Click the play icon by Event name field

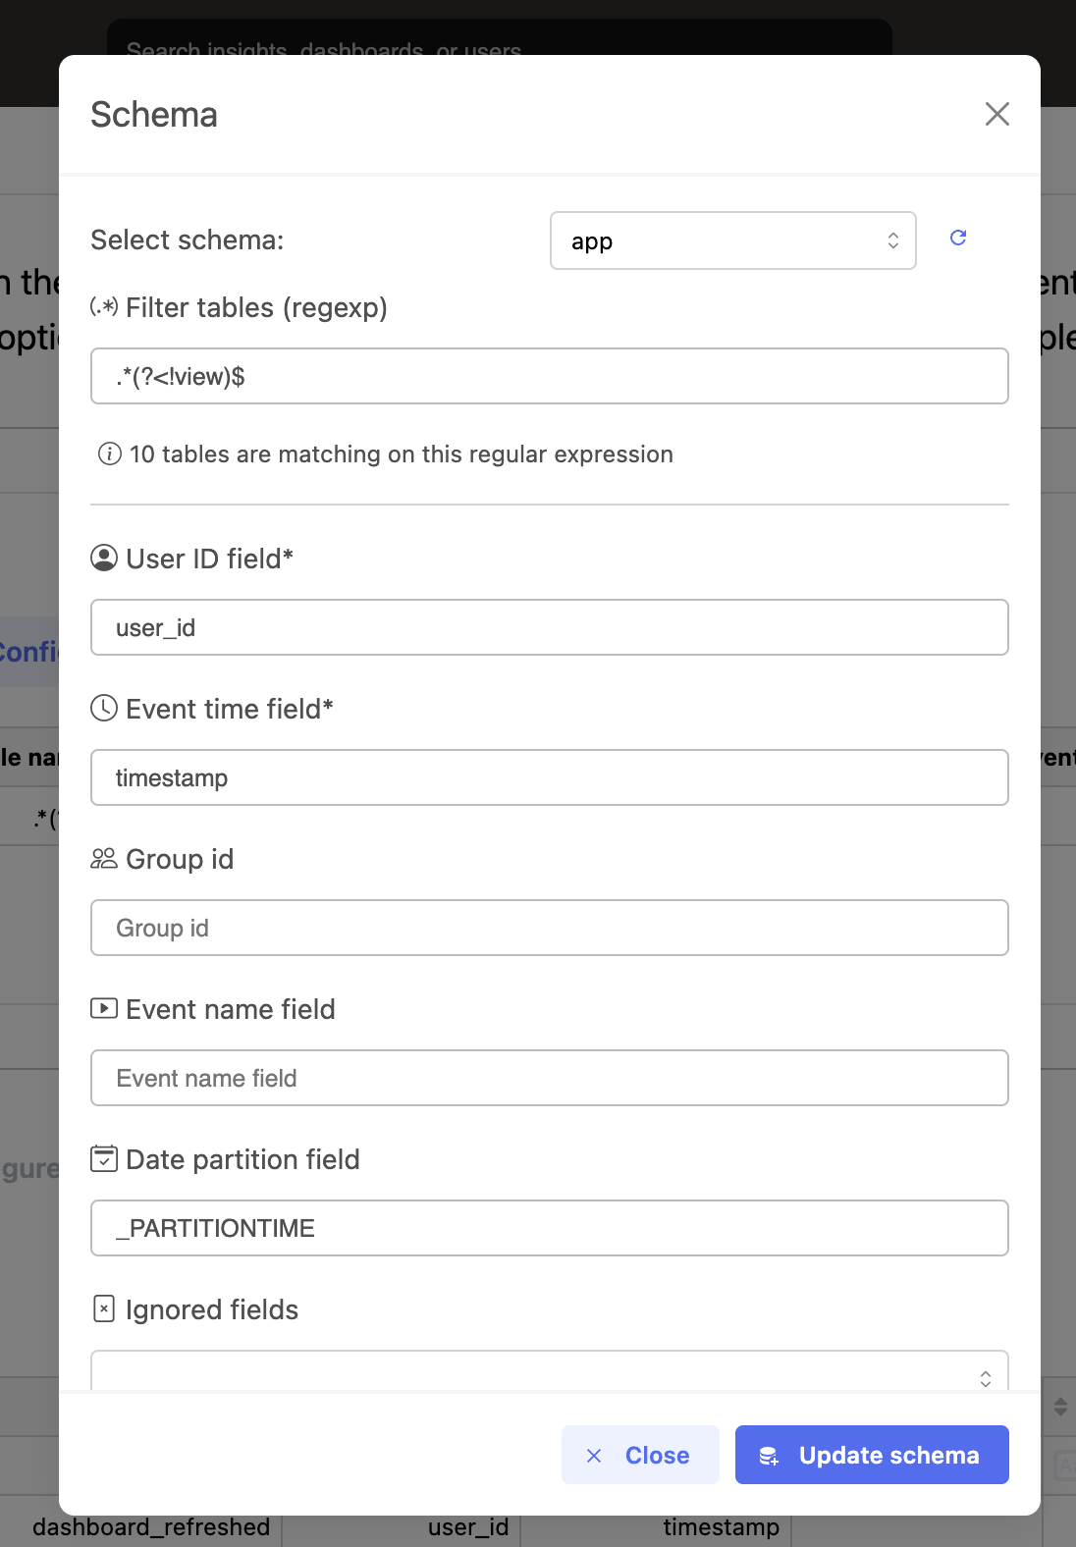pyautogui.click(x=104, y=1008)
